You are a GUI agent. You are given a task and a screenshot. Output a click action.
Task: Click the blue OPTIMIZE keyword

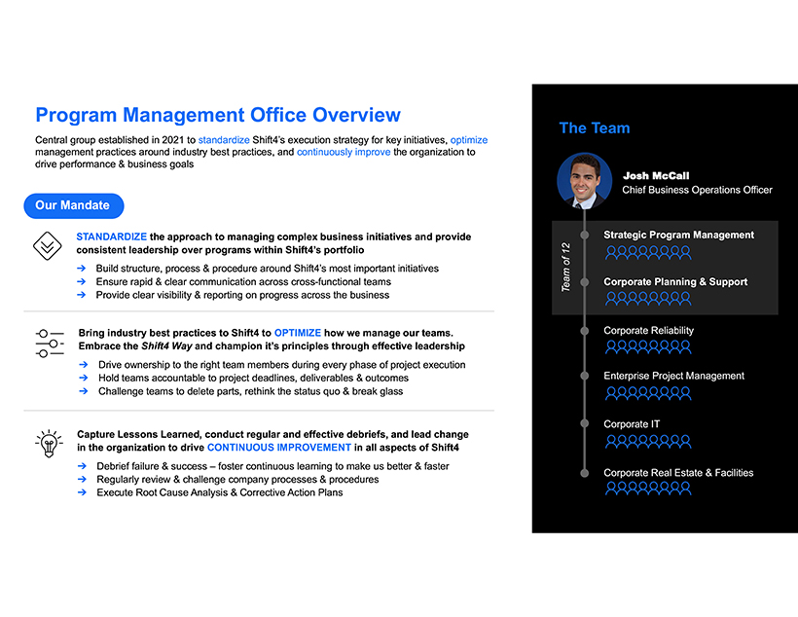(x=298, y=333)
